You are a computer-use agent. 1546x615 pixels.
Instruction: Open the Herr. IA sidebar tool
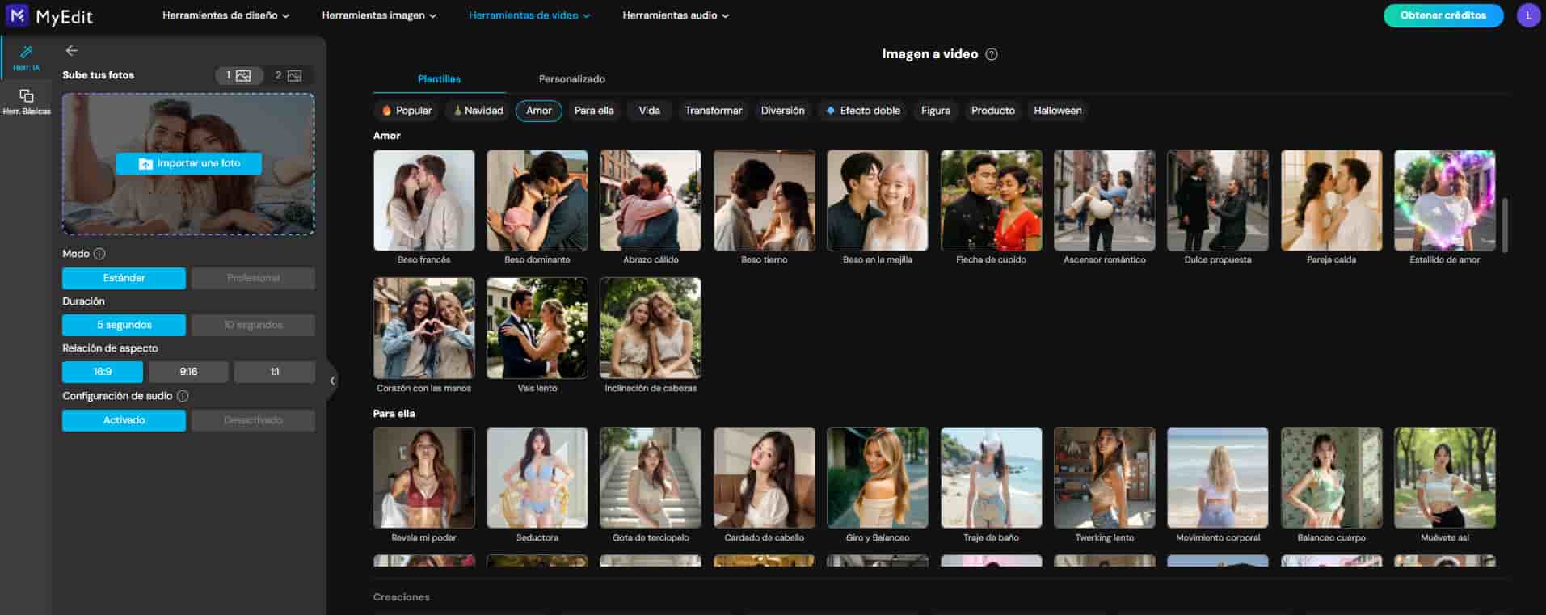(x=26, y=58)
